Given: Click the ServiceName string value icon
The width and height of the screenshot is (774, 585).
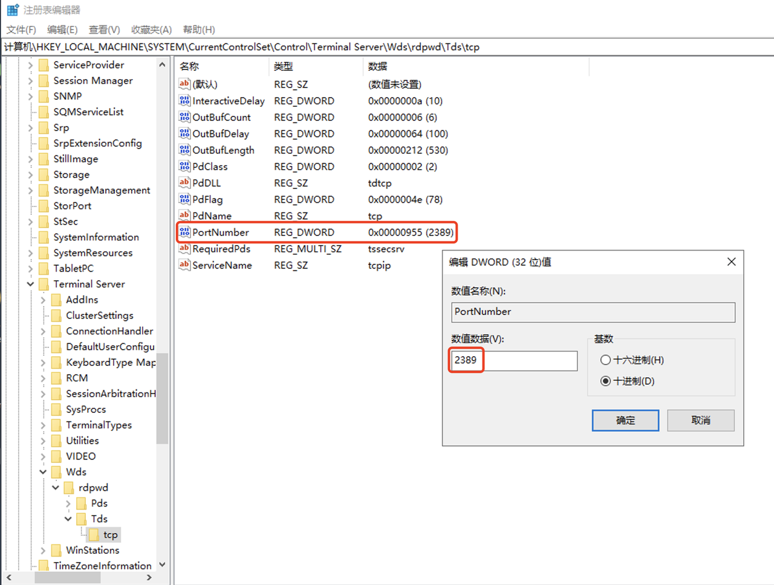Looking at the screenshot, I should pos(184,265).
